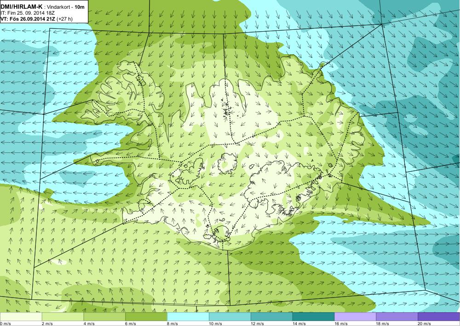This screenshot has height=326, width=460.
Task: Click the "16 m/s" legend label
Action: point(341,323)
